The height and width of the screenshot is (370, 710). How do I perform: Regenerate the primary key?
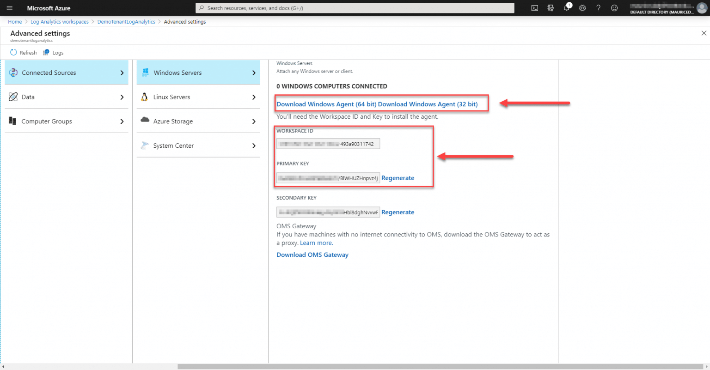pos(398,178)
